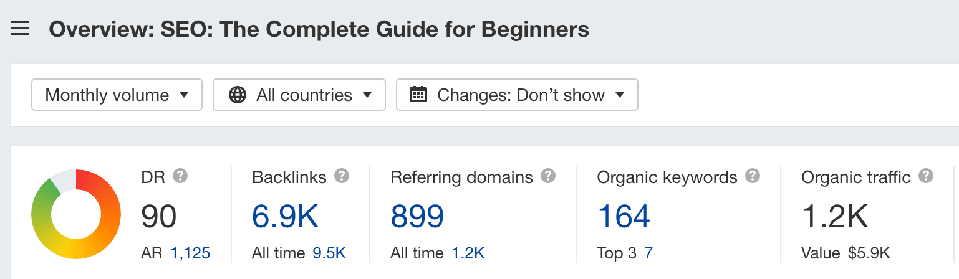Open the 6.9K backlinks report

coord(286,216)
